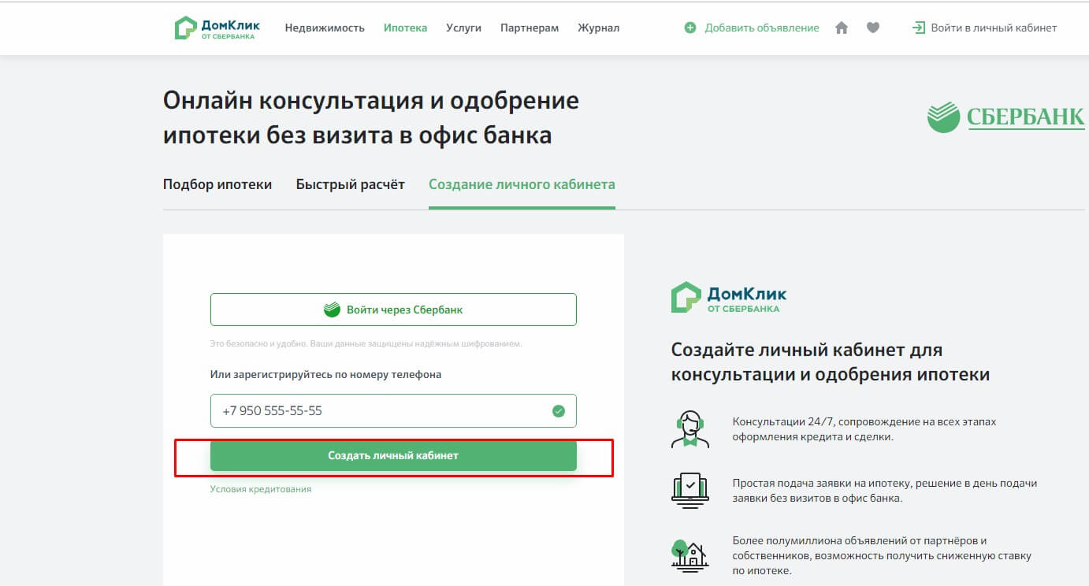Viewport: 1089px width, 586px height.
Task: Open Недвижимость menu
Action: 325,28
